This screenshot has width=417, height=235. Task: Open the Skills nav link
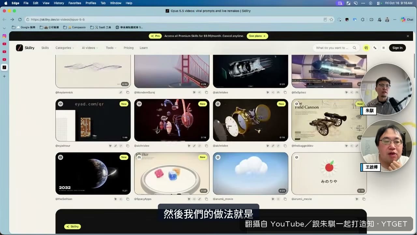click(x=45, y=48)
